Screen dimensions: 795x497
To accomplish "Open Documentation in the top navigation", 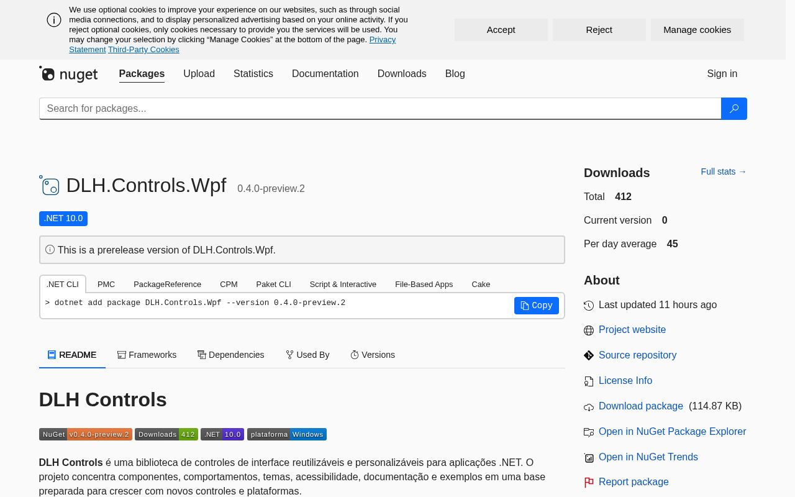I will 325,74.
